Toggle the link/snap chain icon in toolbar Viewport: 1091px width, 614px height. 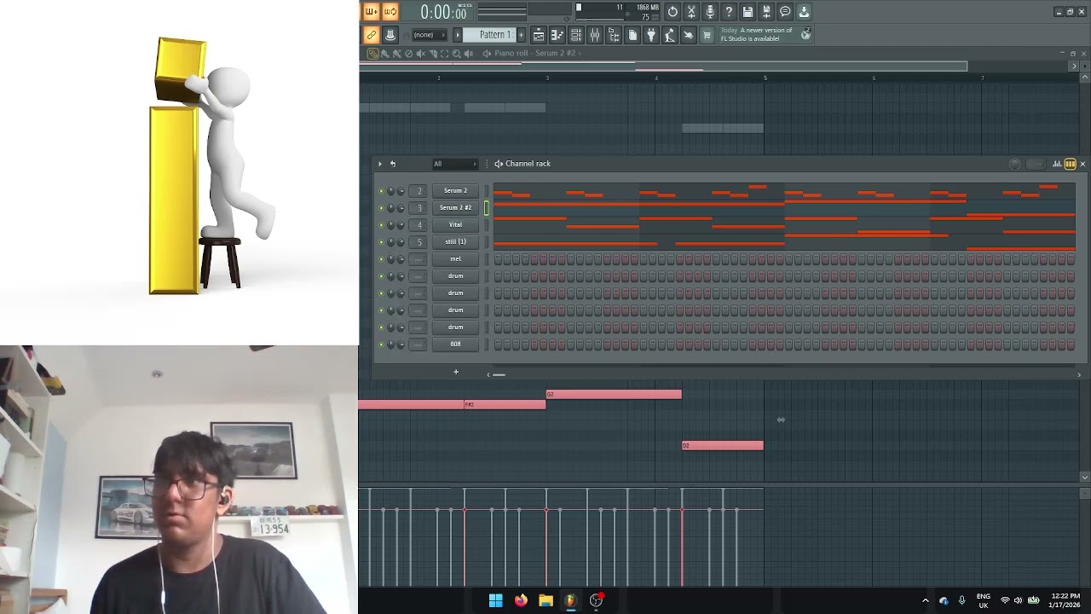pos(371,35)
